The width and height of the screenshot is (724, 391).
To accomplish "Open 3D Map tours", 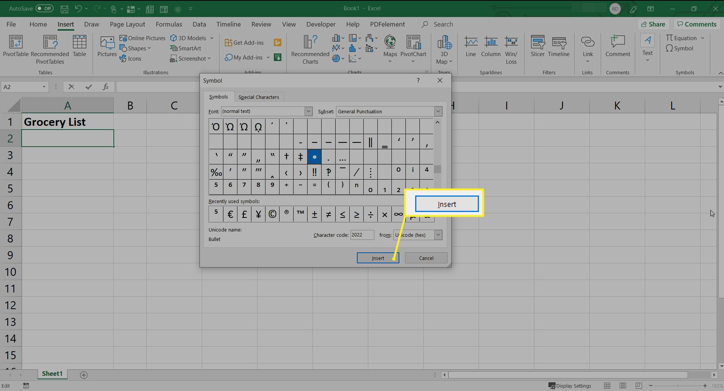I will tap(444, 50).
